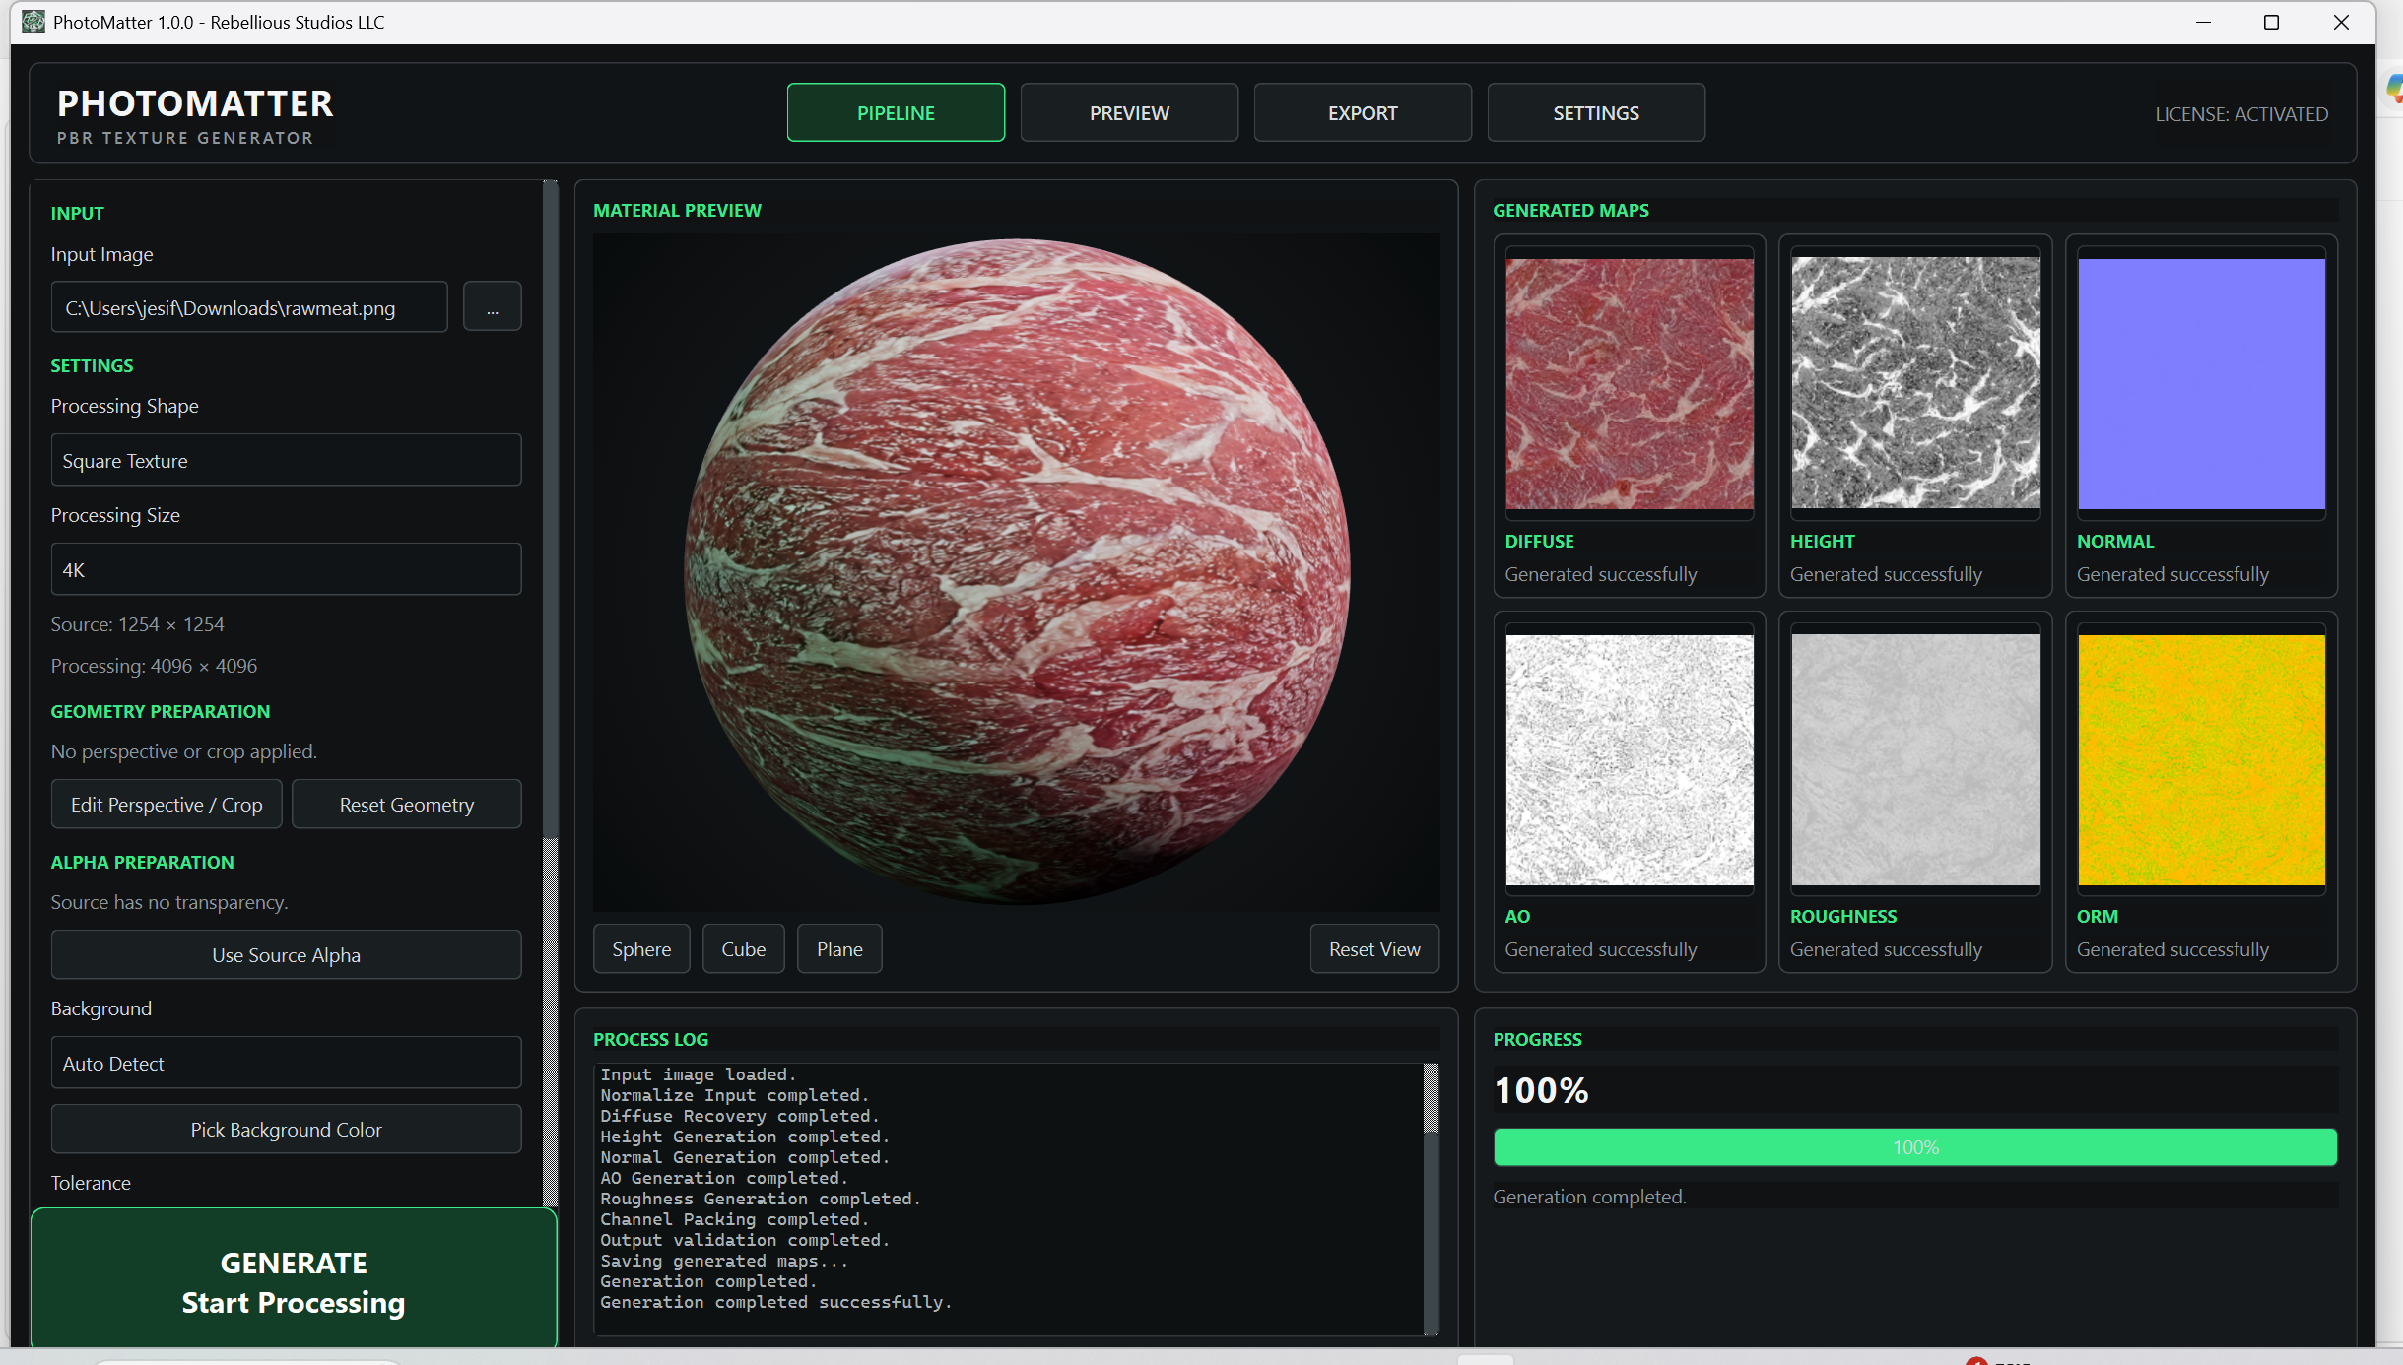Click log line 'Normal Generation completed.'

745,1156
